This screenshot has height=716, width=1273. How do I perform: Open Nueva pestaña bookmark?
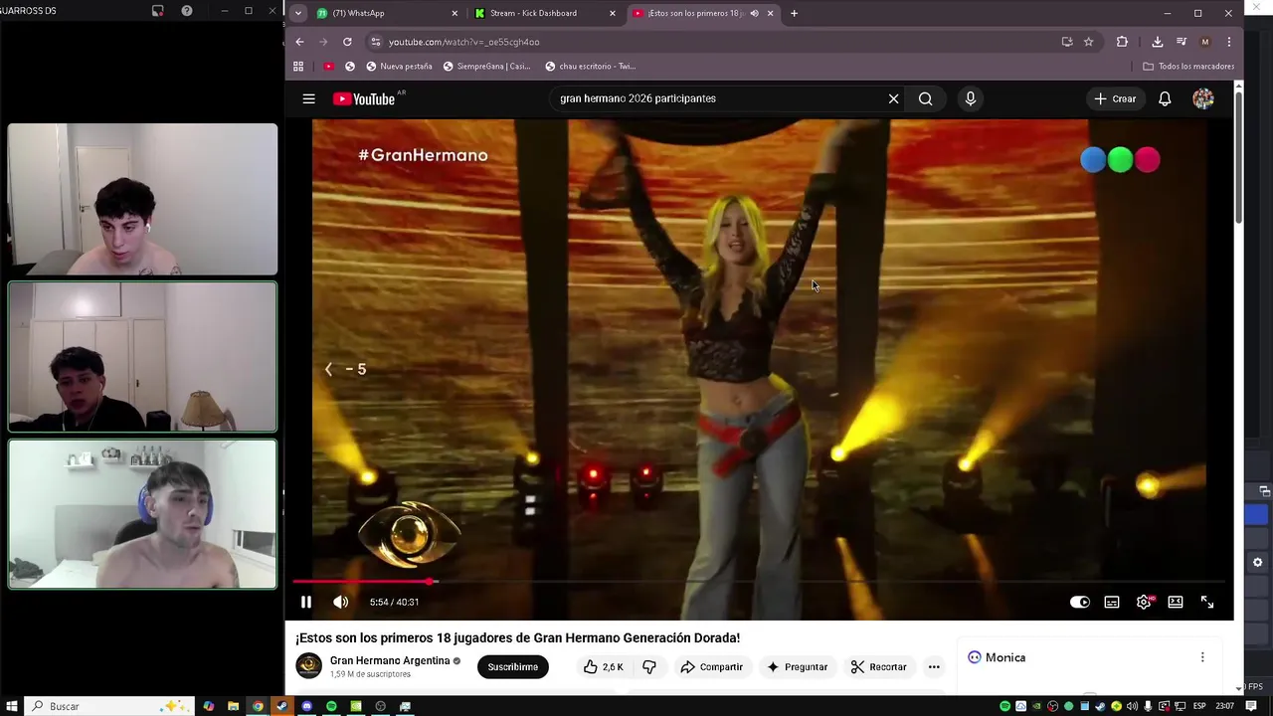click(x=399, y=67)
